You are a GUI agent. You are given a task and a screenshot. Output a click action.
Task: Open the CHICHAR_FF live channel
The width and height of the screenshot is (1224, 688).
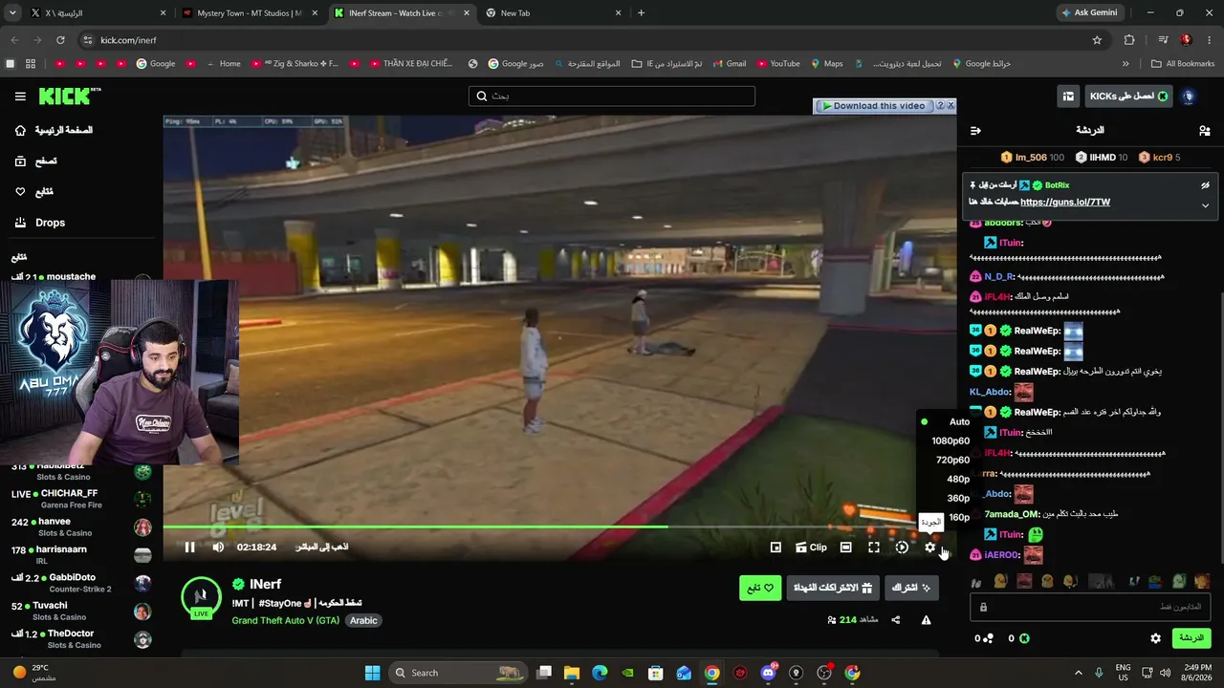pyautogui.click(x=80, y=499)
